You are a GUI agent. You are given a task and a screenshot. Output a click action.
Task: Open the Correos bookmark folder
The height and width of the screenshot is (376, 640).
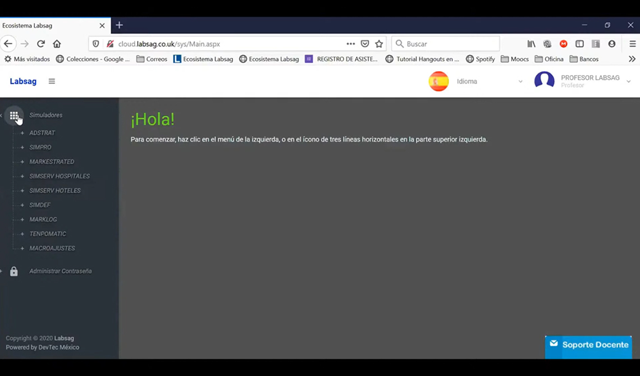point(152,59)
